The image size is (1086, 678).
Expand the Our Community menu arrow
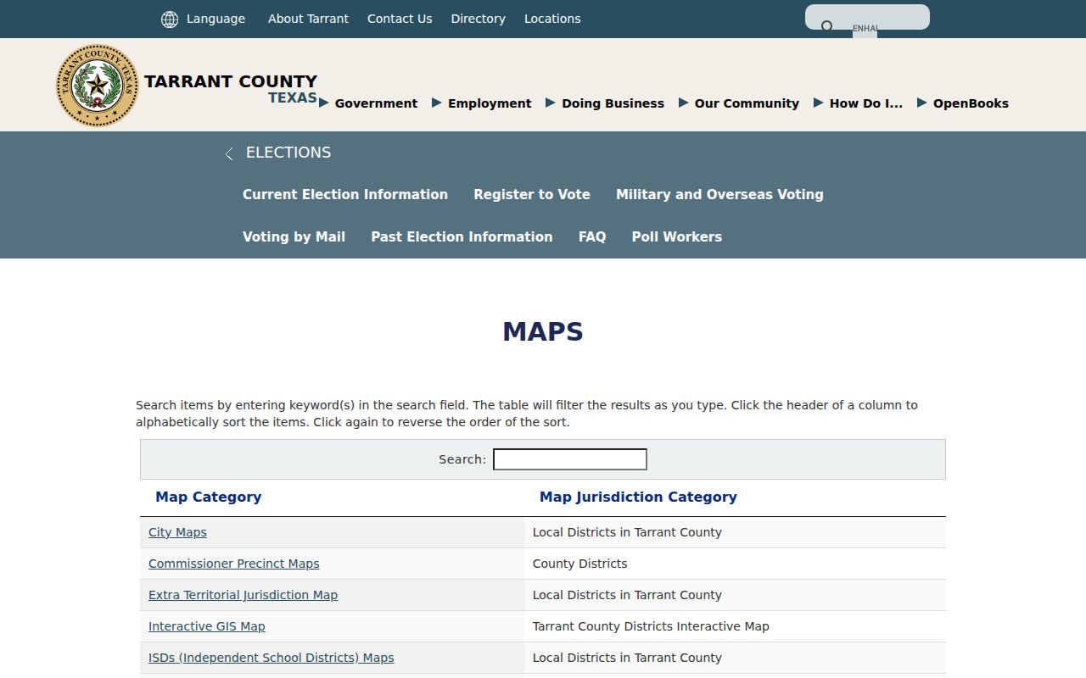tap(684, 103)
